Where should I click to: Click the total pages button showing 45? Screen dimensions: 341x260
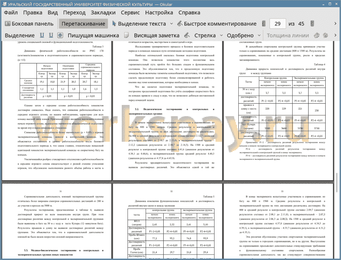301,24
